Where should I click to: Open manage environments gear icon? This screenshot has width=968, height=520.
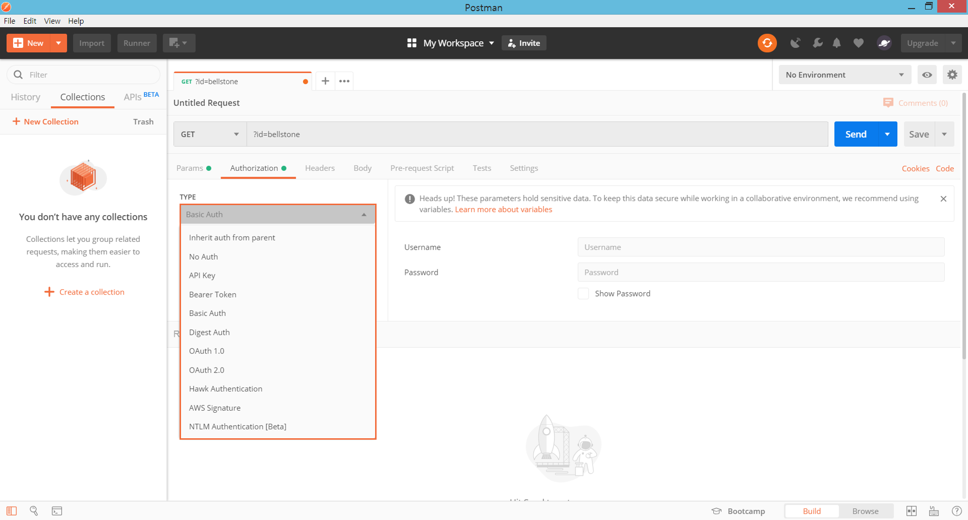[952, 74]
